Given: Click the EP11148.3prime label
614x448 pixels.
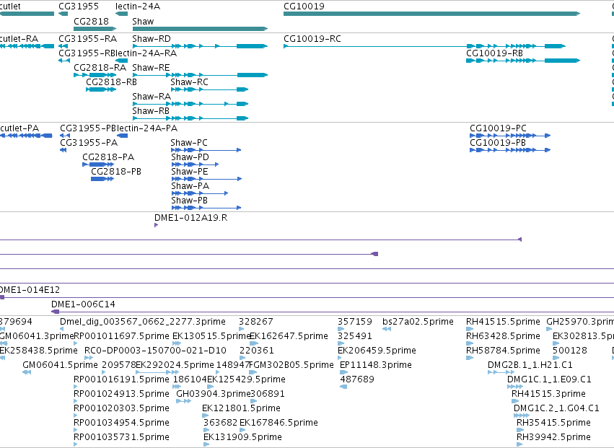Looking at the screenshot, I should (x=375, y=365).
